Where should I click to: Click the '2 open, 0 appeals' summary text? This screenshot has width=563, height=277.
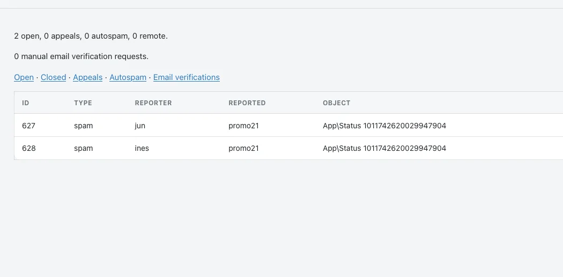[91, 36]
